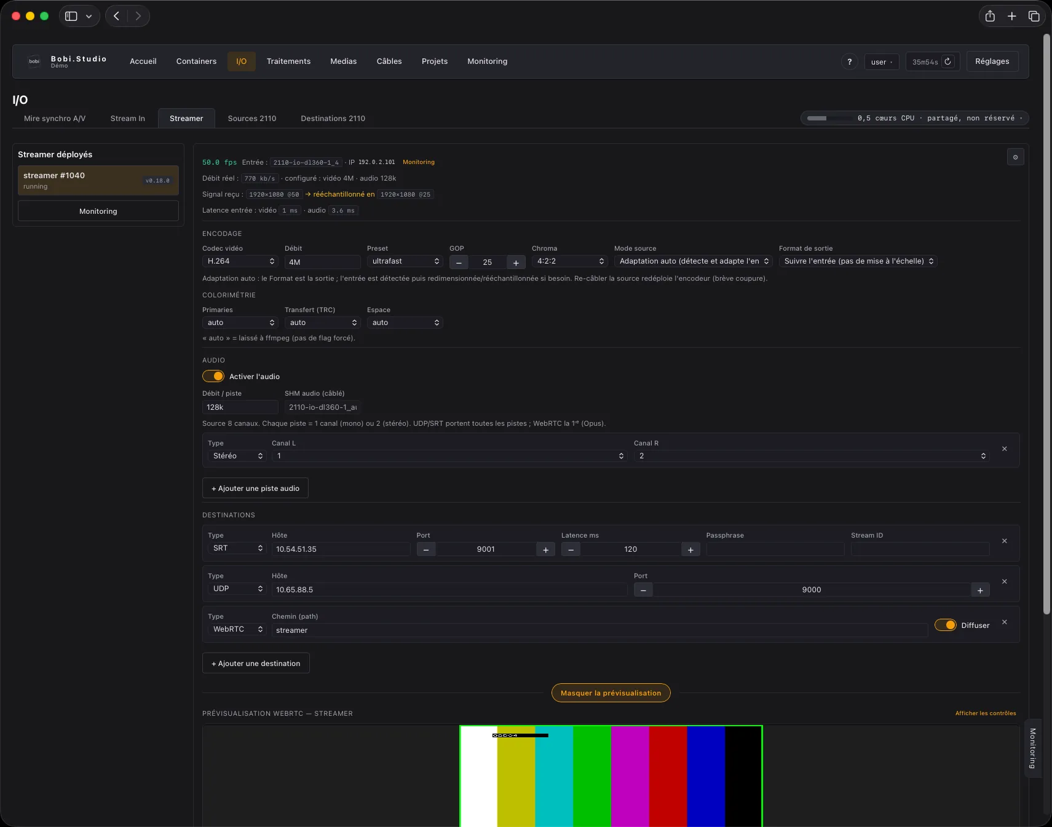Open the Primaries auto dropdown
The image size is (1052, 827).
tap(240, 323)
